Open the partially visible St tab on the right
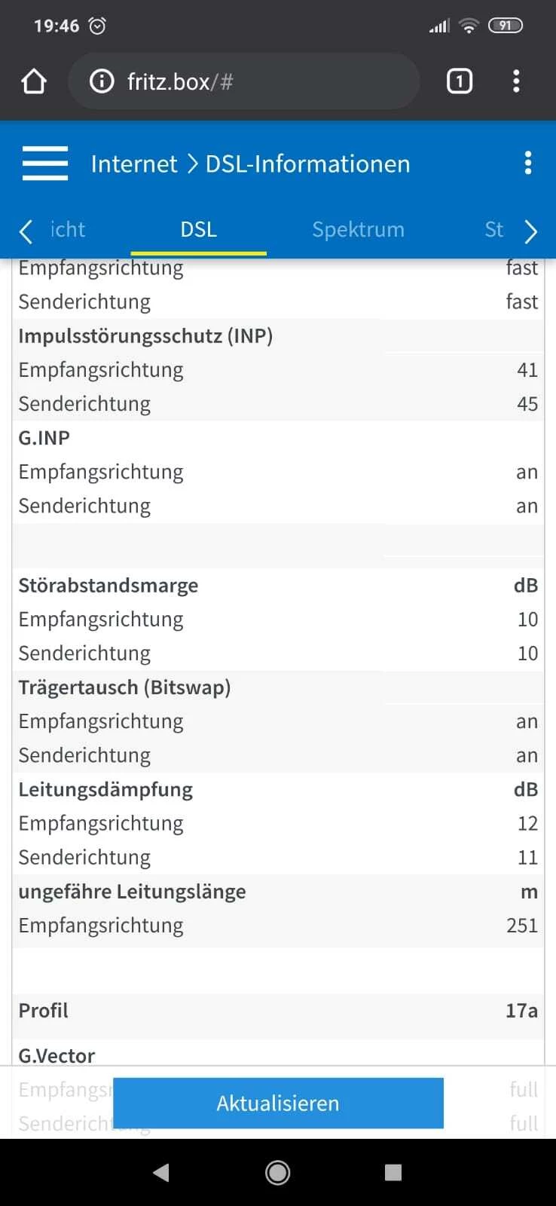Viewport: 556px width, 1206px height. tap(493, 229)
